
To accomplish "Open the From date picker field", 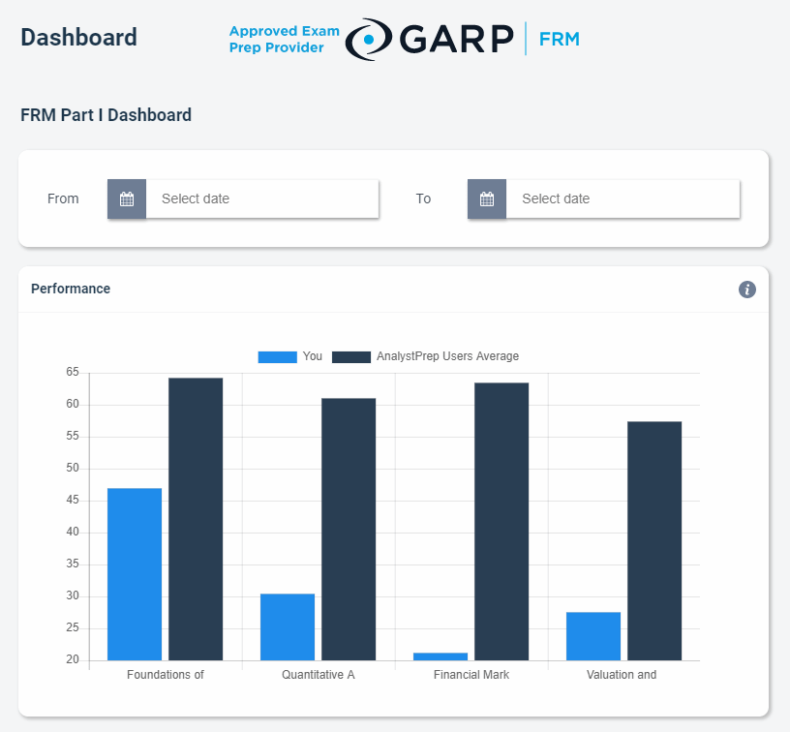I will pos(261,199).
